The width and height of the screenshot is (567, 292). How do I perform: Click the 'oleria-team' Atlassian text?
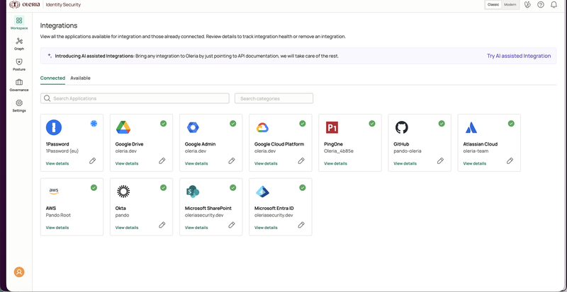[476, 151]
